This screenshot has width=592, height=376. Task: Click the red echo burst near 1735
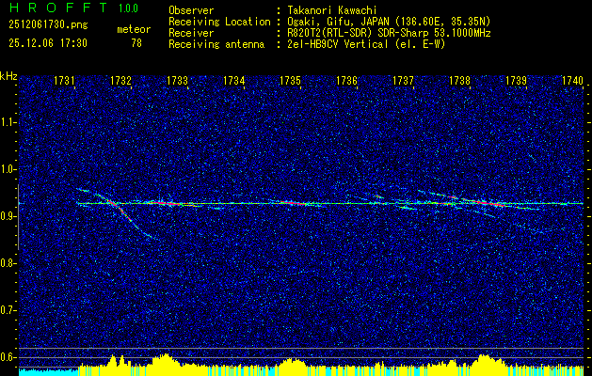(x=296, y=204)
